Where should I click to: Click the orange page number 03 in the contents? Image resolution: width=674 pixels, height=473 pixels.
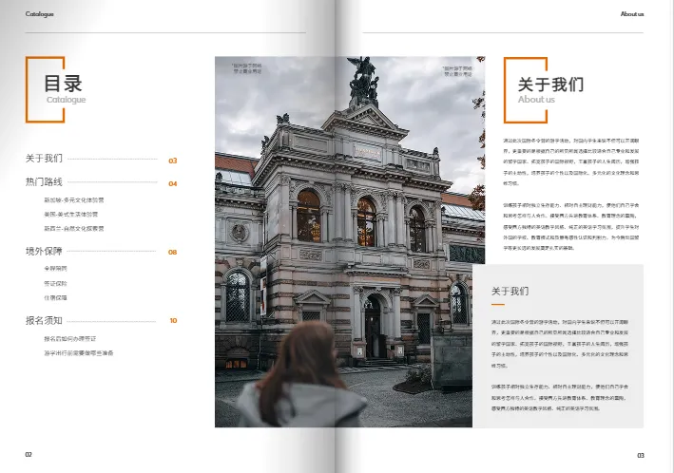click(172, 161)
